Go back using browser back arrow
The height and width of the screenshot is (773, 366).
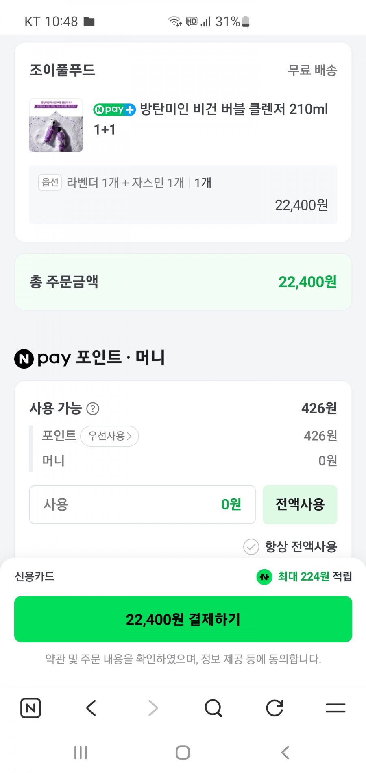pyautogui.click(x=91, y=708)
